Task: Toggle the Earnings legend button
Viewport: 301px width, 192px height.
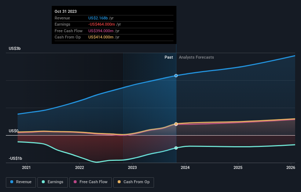Action: point(52,182)
